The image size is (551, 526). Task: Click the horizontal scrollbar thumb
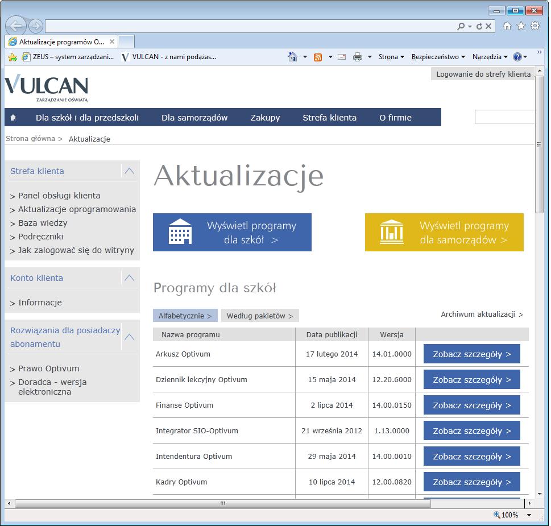(223, 503)
